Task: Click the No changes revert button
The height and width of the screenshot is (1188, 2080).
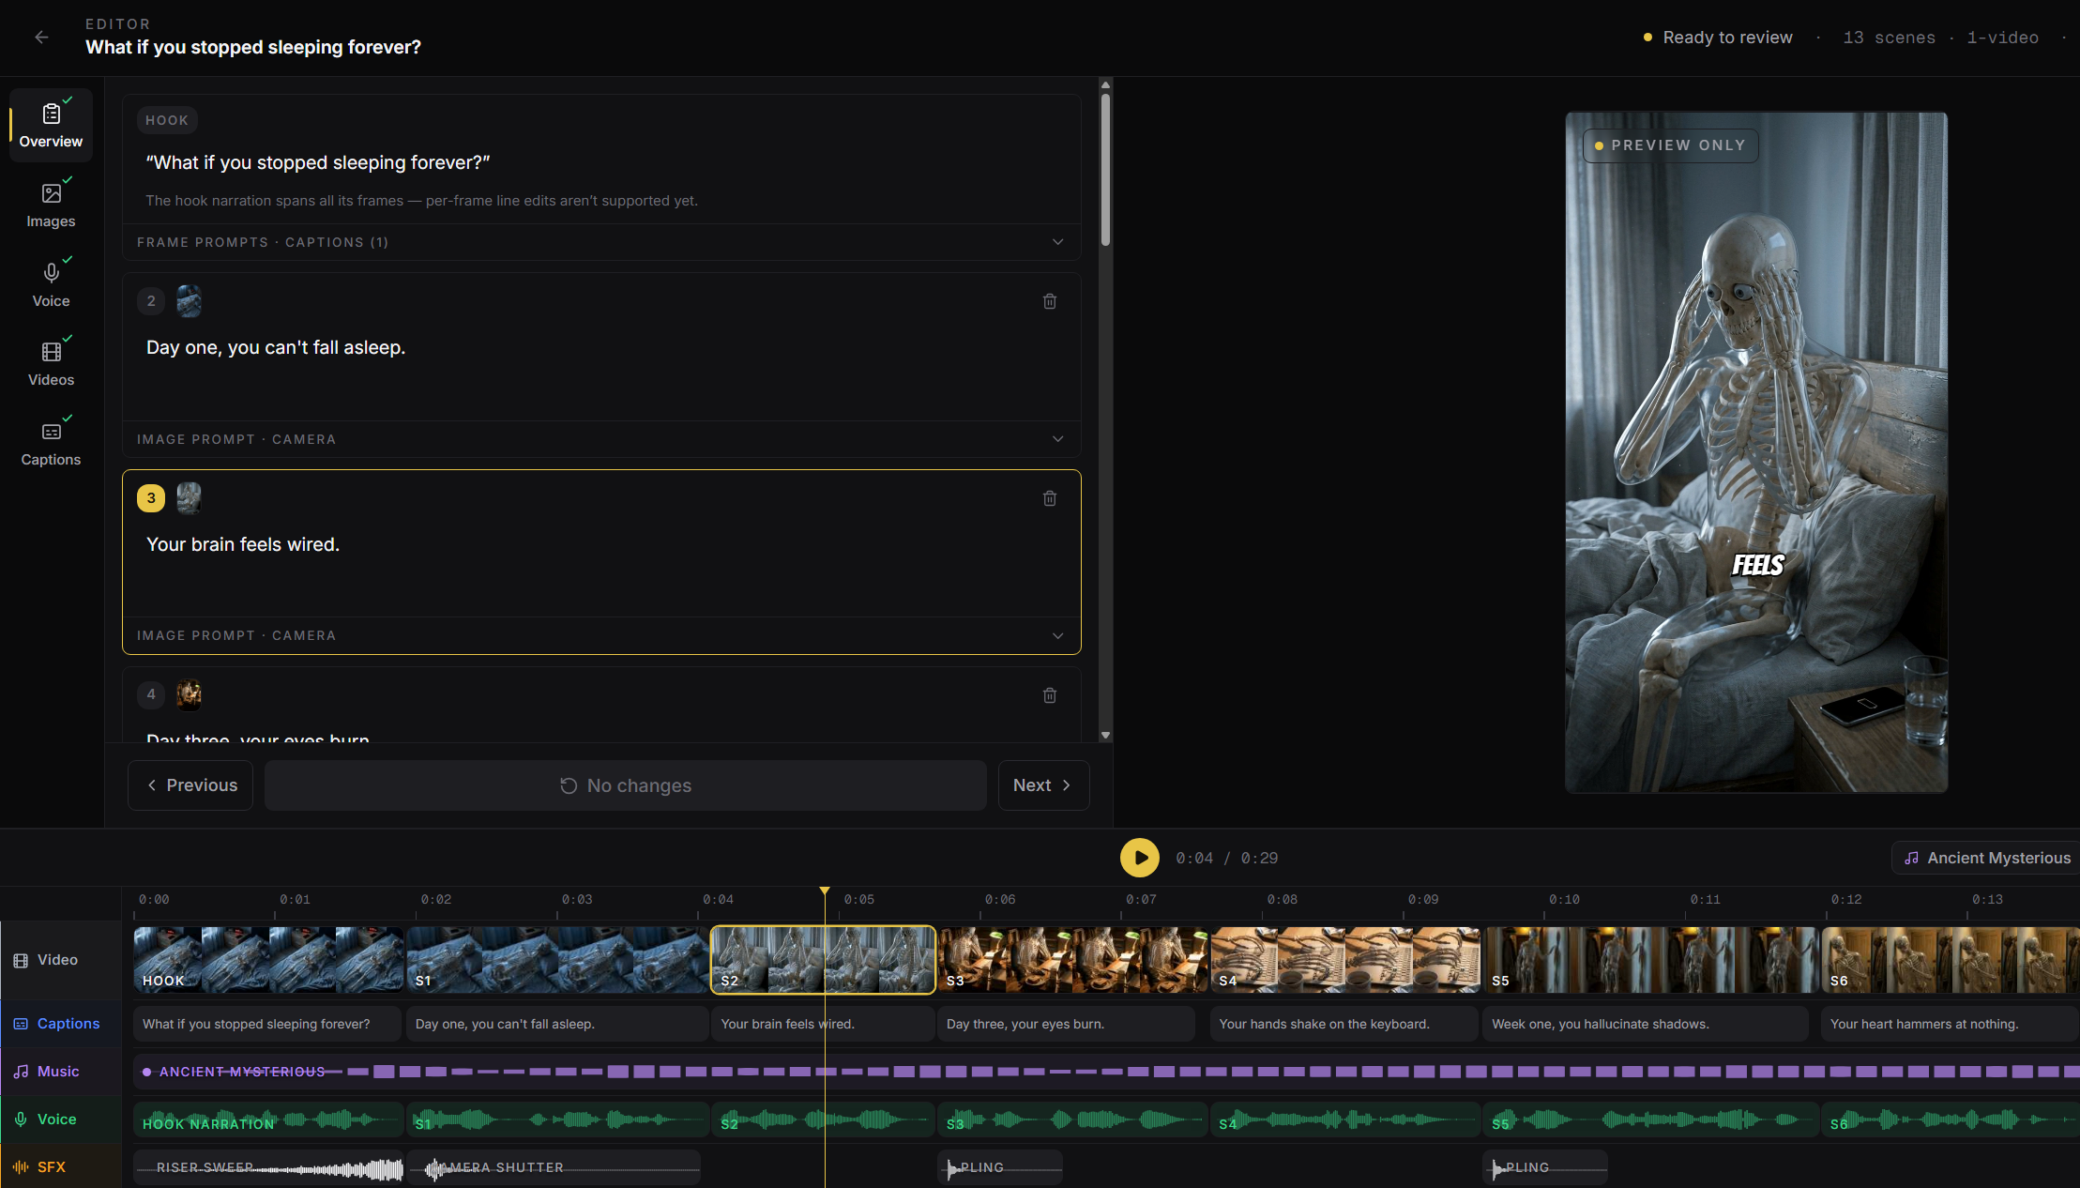Action: tap(626, 785)
